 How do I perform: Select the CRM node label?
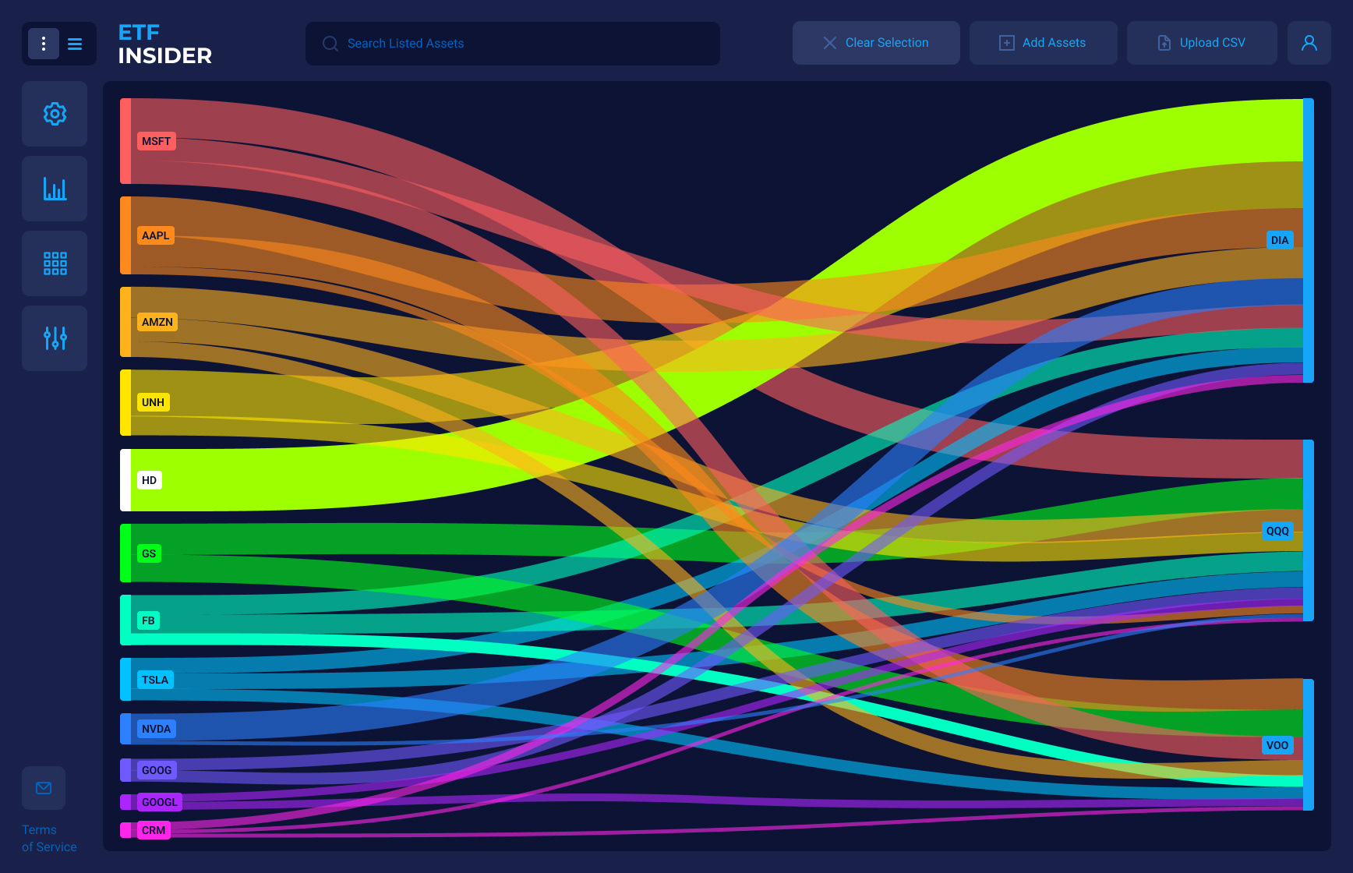pos(154,830)
